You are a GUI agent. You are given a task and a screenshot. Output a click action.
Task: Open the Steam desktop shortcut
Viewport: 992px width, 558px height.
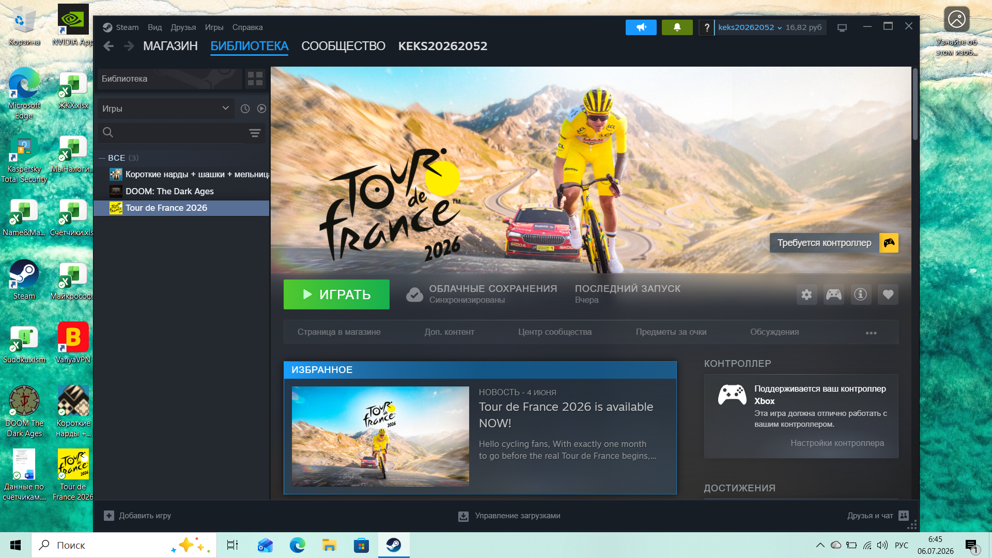pos(24,280)
